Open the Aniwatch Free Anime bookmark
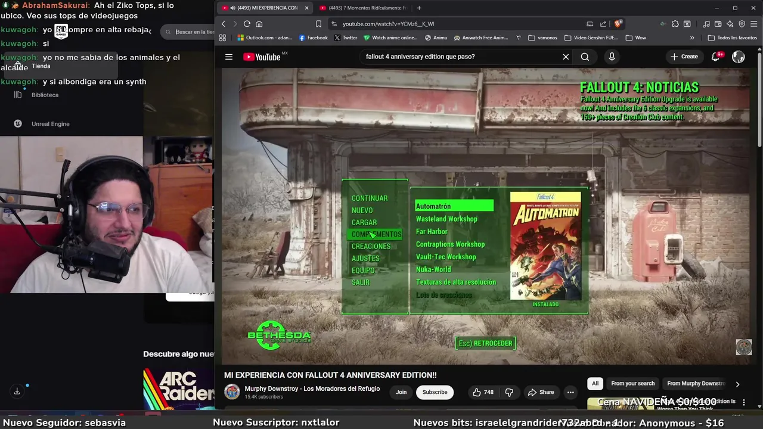763x429 pixels. click(481, 38)
